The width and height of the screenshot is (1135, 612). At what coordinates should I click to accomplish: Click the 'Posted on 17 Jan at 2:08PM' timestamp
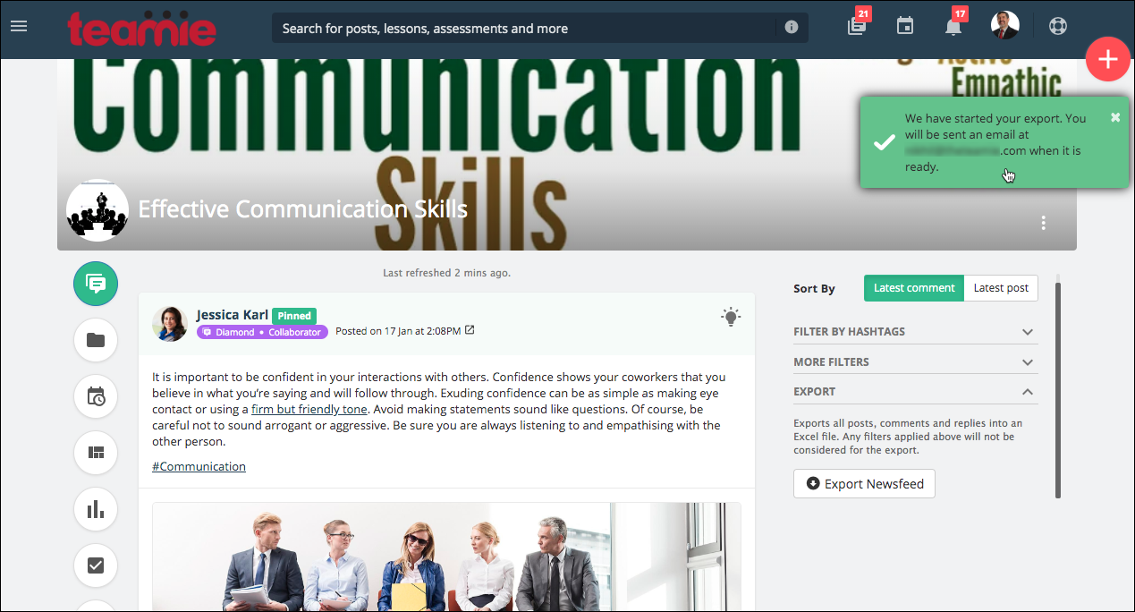(398, 331)
